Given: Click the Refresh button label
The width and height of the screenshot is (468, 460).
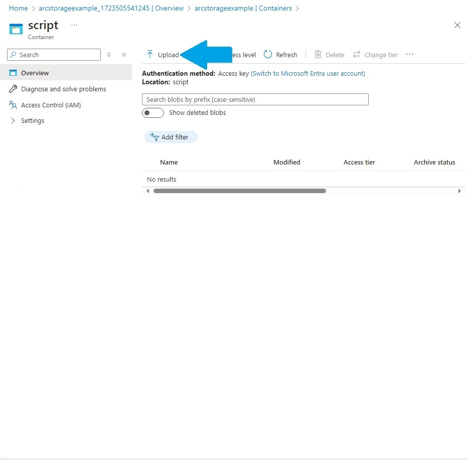Looking at the screenshot, I should click(x=286, y=55).
